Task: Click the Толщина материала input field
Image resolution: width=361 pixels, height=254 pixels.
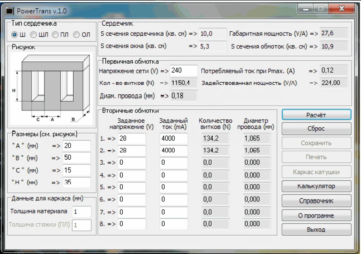Action: point(82,211)
